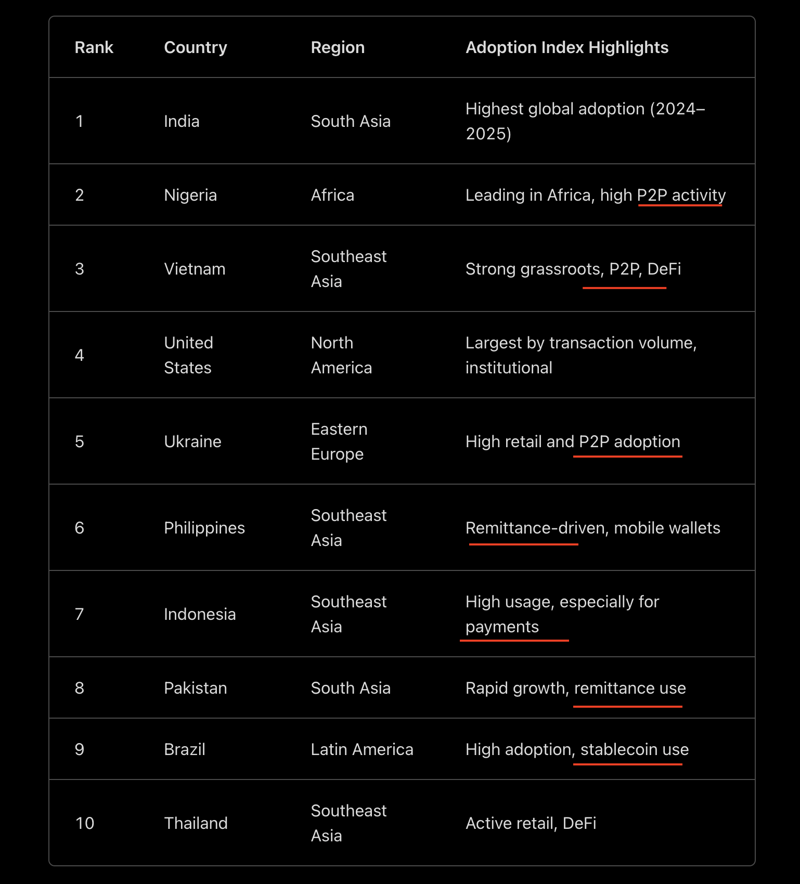The height and width of the screenshot is (884, 800).
Task: Click the Thailand country cell
Action: (x=196, y=823)
